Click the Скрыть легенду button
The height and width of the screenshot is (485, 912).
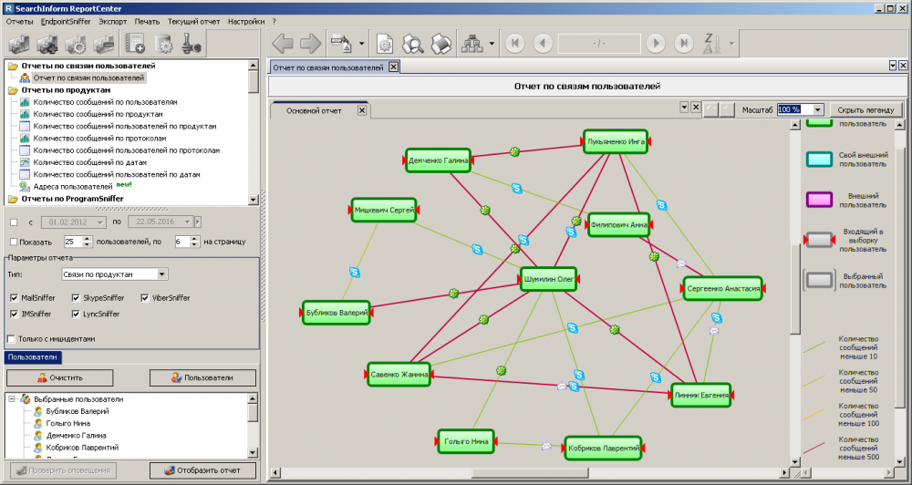pyautogui.click(x=866, y=109)
